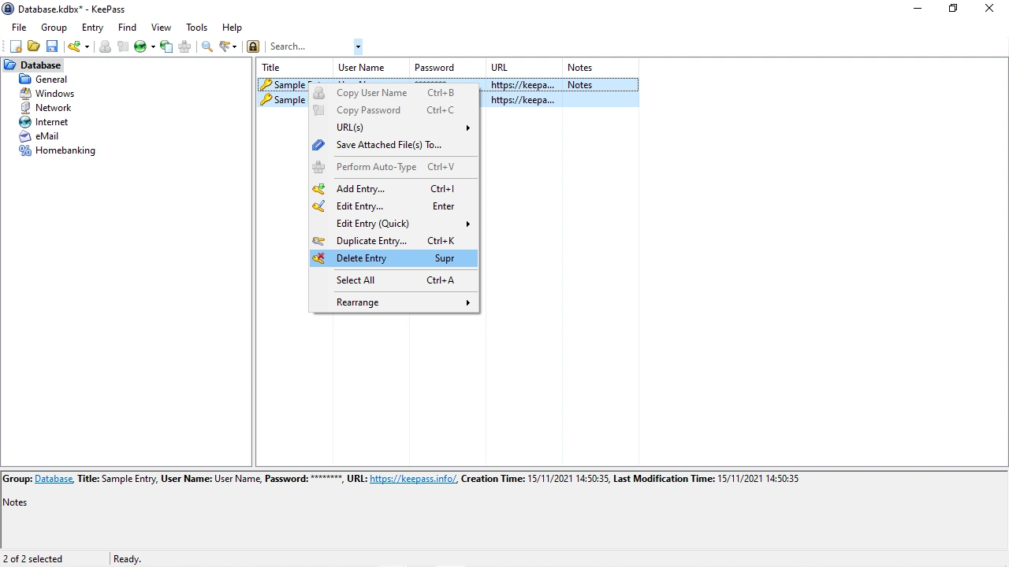Open the Add Entry dropdown arrow in toolbar
Screen dimensions: 1009x567
(87, 46)
